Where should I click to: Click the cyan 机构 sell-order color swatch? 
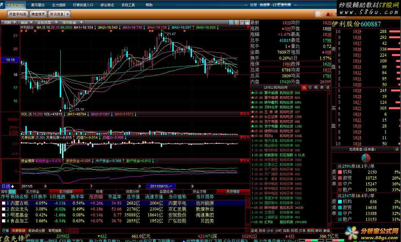click(340, 201)
